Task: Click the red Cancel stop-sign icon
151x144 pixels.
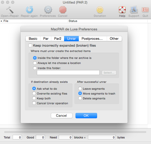Action: coord(63,10)
